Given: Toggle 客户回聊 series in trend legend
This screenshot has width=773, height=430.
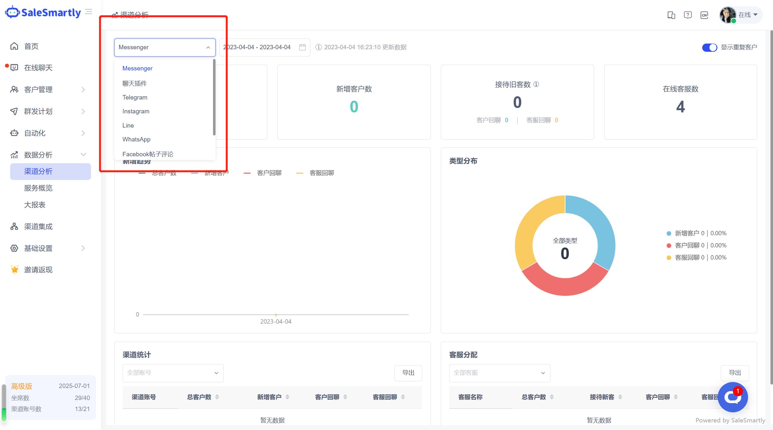Looking at the screenshot, I should (x=269, y=173).
